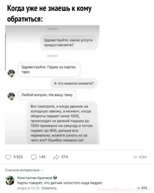The height and width of the screenshot is (193, 154).
Task: Click tarot reader's avatar beside 'Любой вопрос'
Action: coord(11,96)
